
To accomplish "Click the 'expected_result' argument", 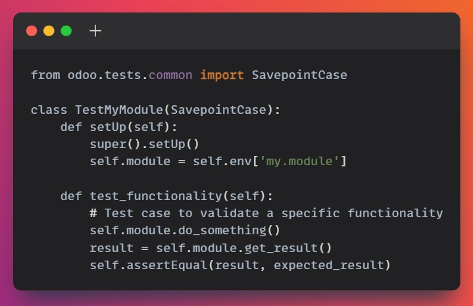I will 329,265.
